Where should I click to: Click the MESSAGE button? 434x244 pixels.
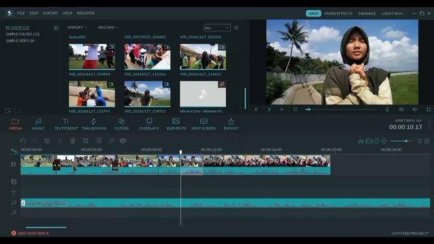(x=368, y=14)
